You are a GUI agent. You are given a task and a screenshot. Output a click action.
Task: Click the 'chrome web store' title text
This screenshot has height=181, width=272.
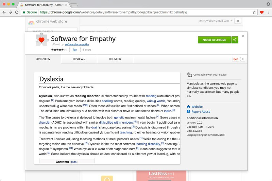tap(52, 21)
